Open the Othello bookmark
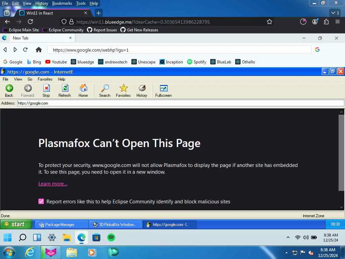The width and height of the screenshot is (345, 259). pyautogui.click(x=245, y=62)
